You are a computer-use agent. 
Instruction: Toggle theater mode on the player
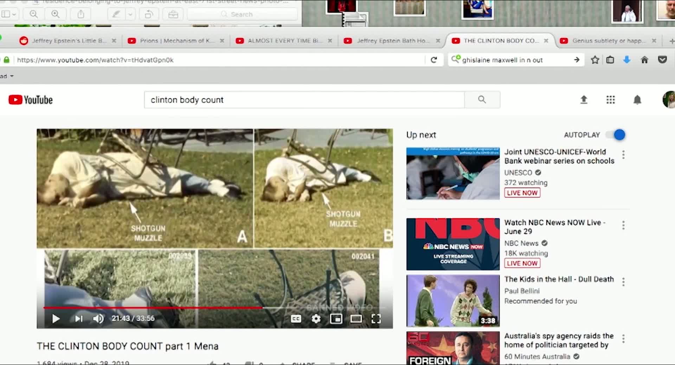pyautogui.click(x=356, y=319)
